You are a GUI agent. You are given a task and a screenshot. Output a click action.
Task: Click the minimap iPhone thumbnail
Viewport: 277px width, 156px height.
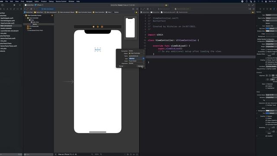[130, 28]
